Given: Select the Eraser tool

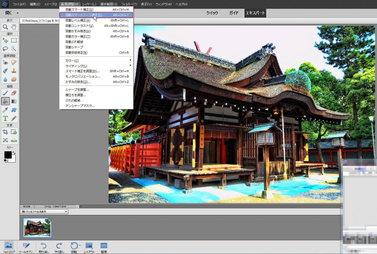Looking at the screenshot, I should (x=14, y=93).
